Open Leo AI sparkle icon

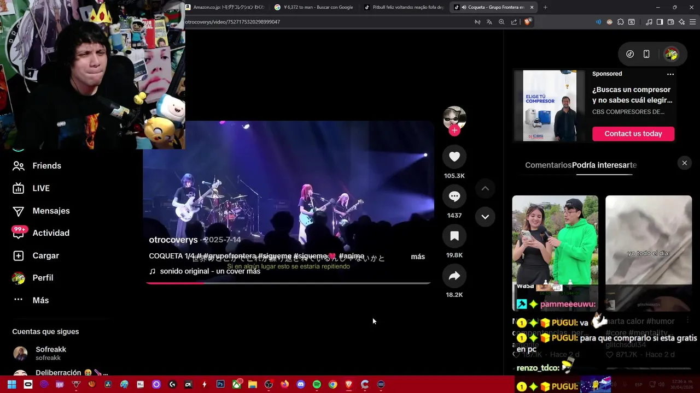(x=681, y=22)
